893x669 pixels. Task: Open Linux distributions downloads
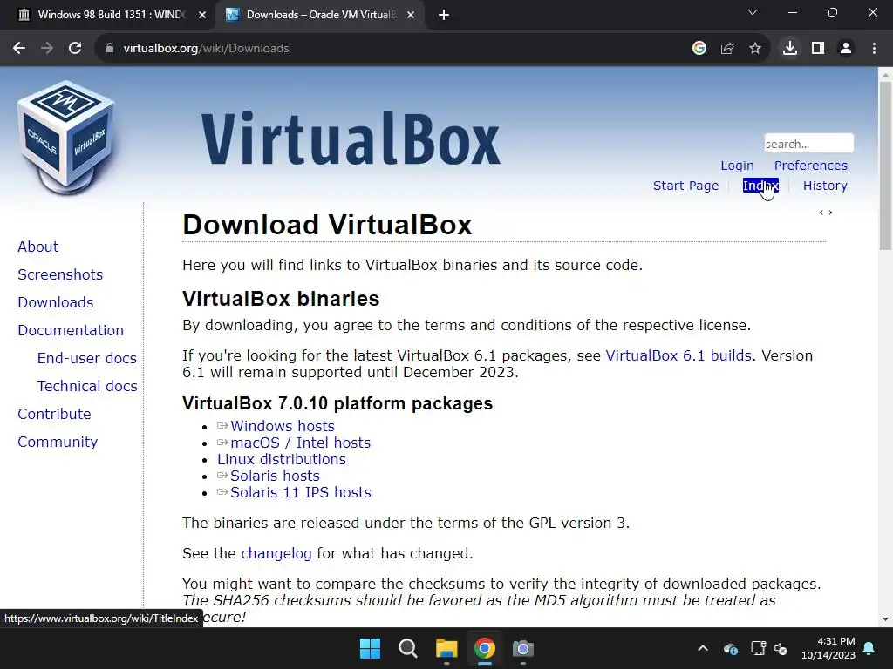click(x=282, y=459)
